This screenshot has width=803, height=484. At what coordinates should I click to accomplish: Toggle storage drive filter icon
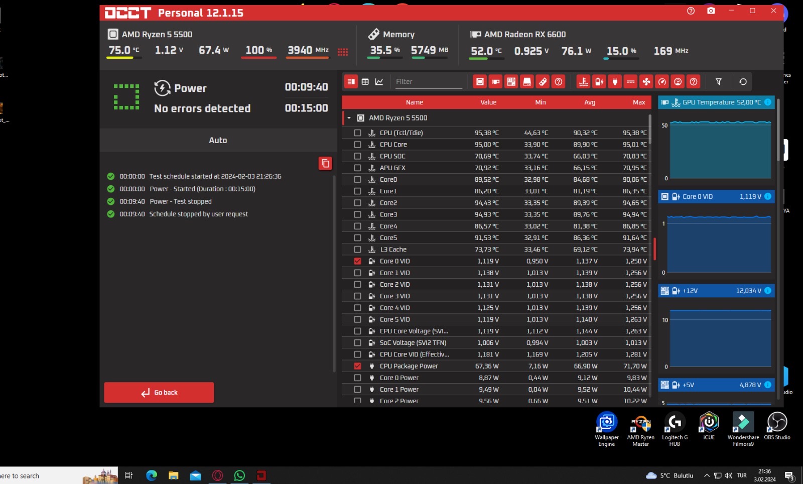tap(527, 82)
